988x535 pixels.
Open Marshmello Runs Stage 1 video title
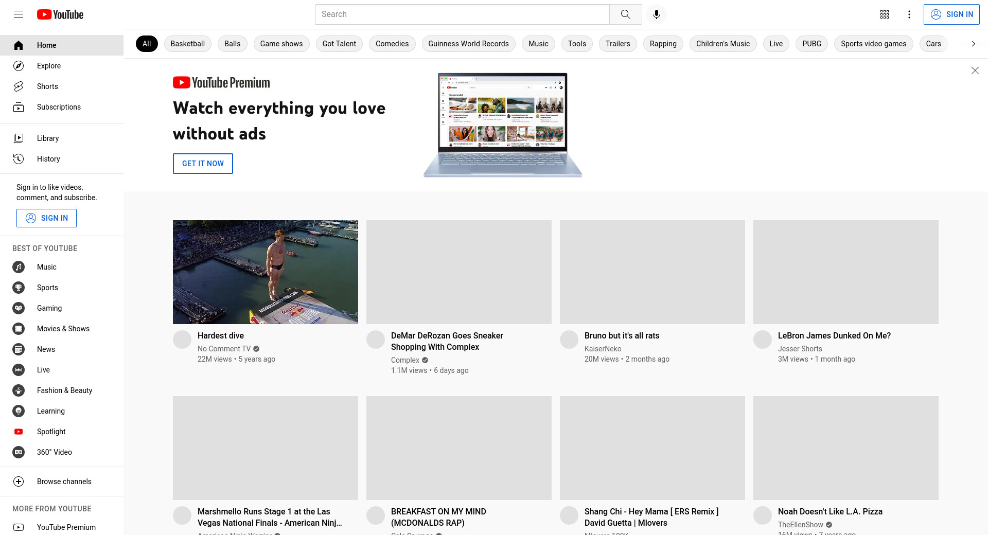coord(270,517)
